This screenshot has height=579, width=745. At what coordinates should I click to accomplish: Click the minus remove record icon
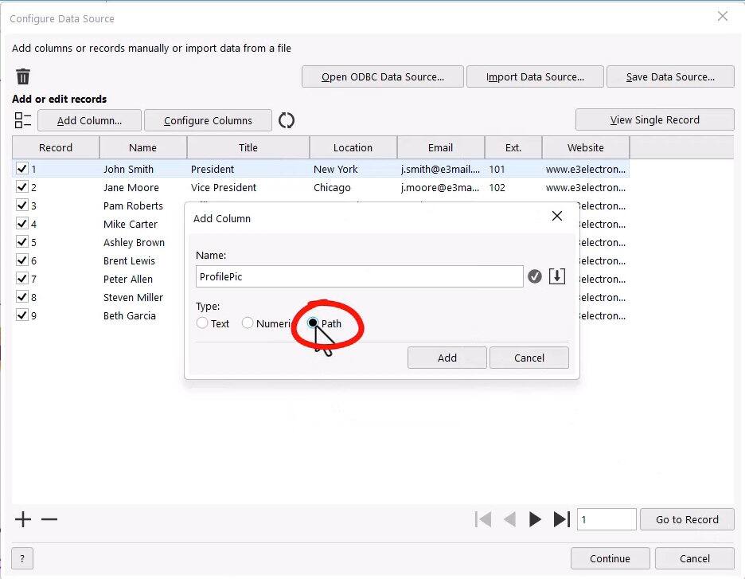point(49,520)
